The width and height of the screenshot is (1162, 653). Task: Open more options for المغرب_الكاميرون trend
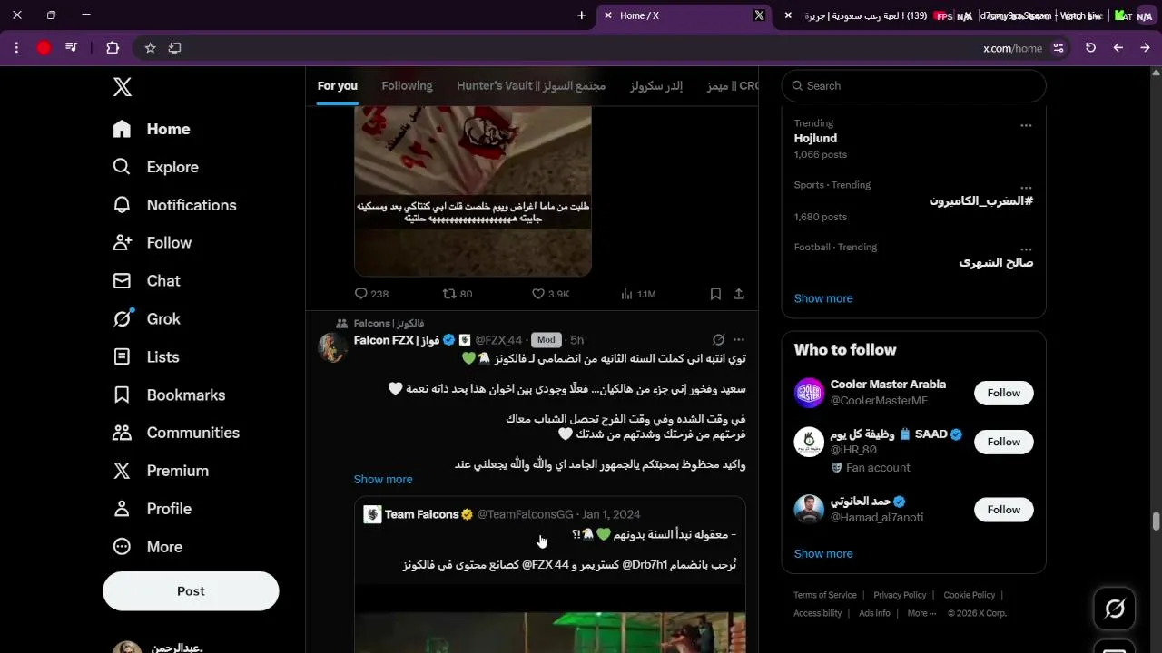pos(1026,188)
